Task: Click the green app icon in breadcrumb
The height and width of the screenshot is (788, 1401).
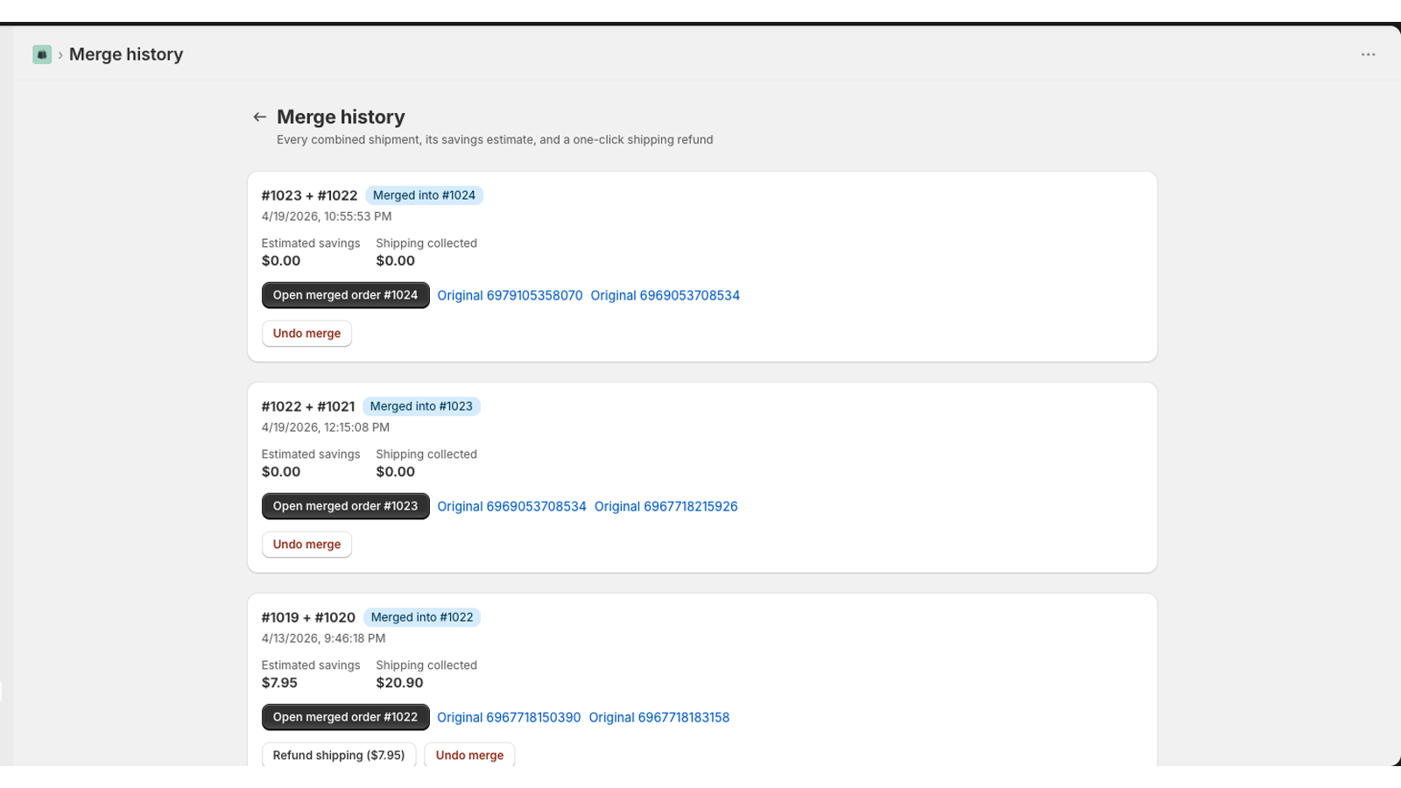Action: [x=42, y=54]
